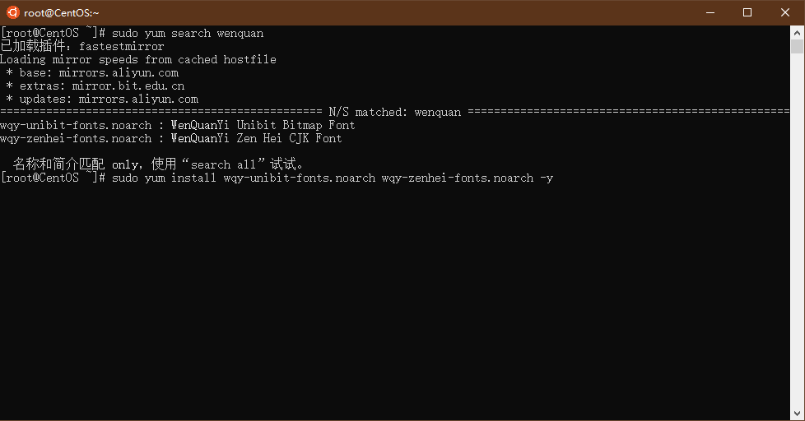Click the root@CentOS:~ window title text
Screen dimensions: 805x421
point(62,13)
